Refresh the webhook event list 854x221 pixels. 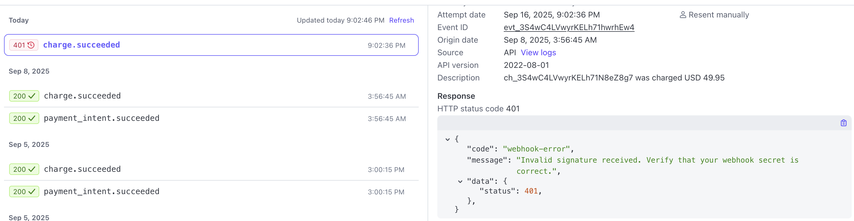[x=401, y=20]
